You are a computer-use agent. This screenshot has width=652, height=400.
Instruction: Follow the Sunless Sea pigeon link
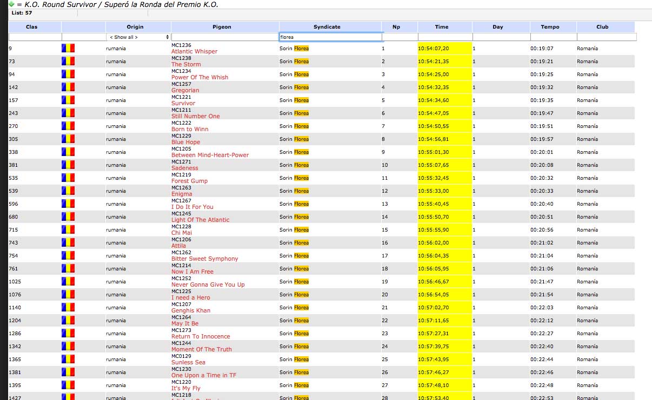(x=188, y=362)
